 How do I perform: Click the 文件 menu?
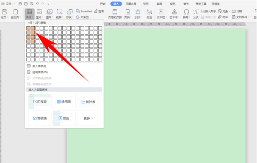[x=9, y=4]
